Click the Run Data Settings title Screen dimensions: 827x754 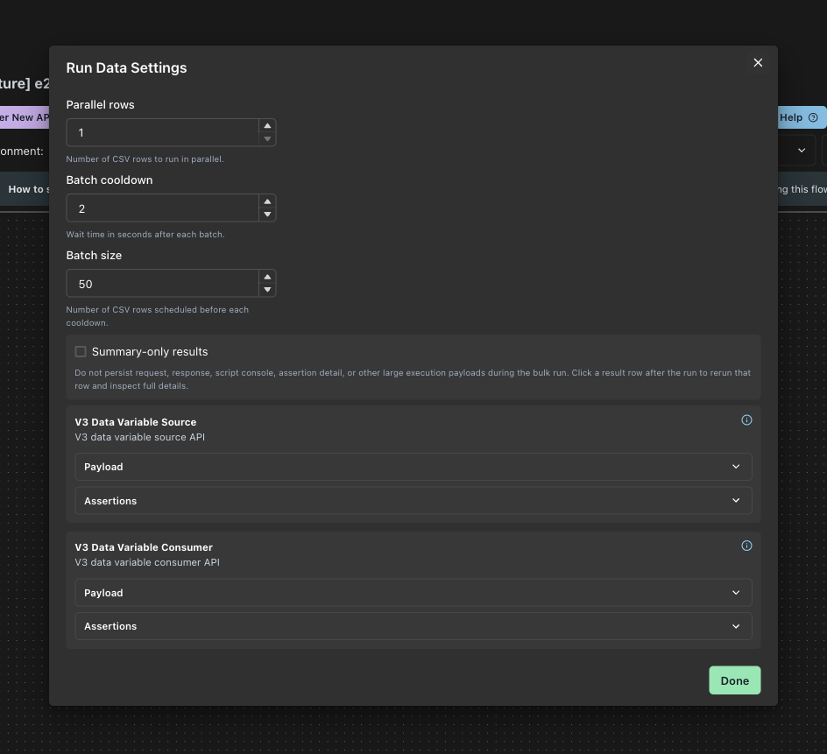click(126, 68)
